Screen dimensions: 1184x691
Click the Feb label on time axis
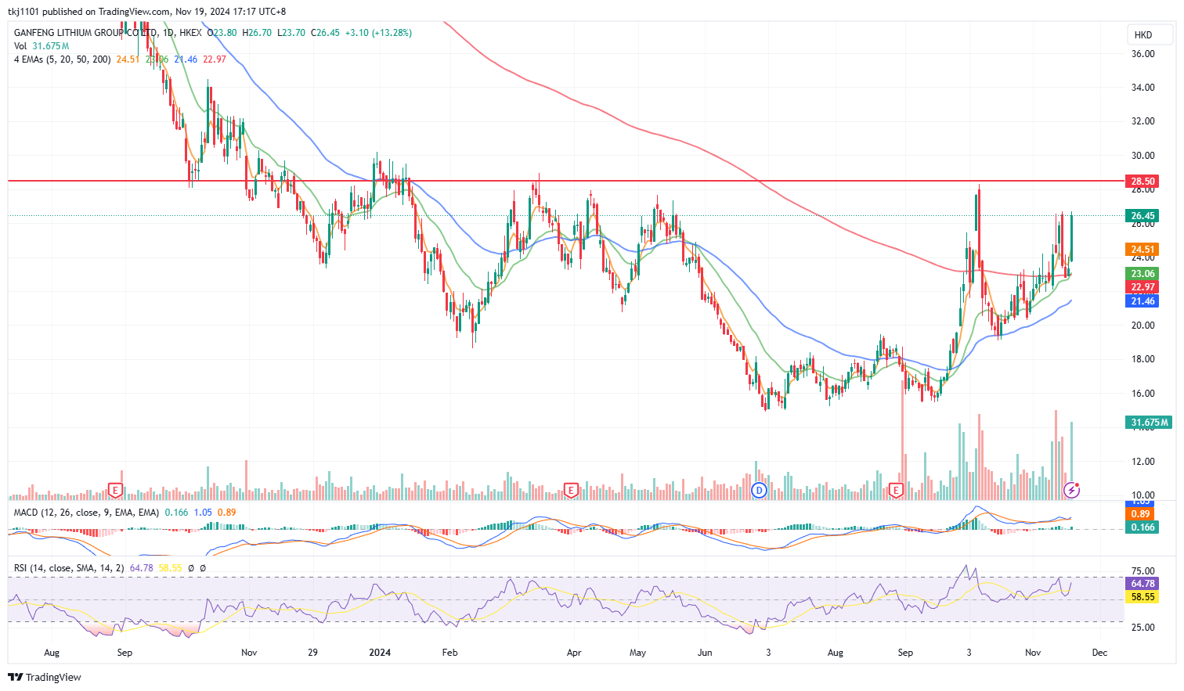coord(449,653)
